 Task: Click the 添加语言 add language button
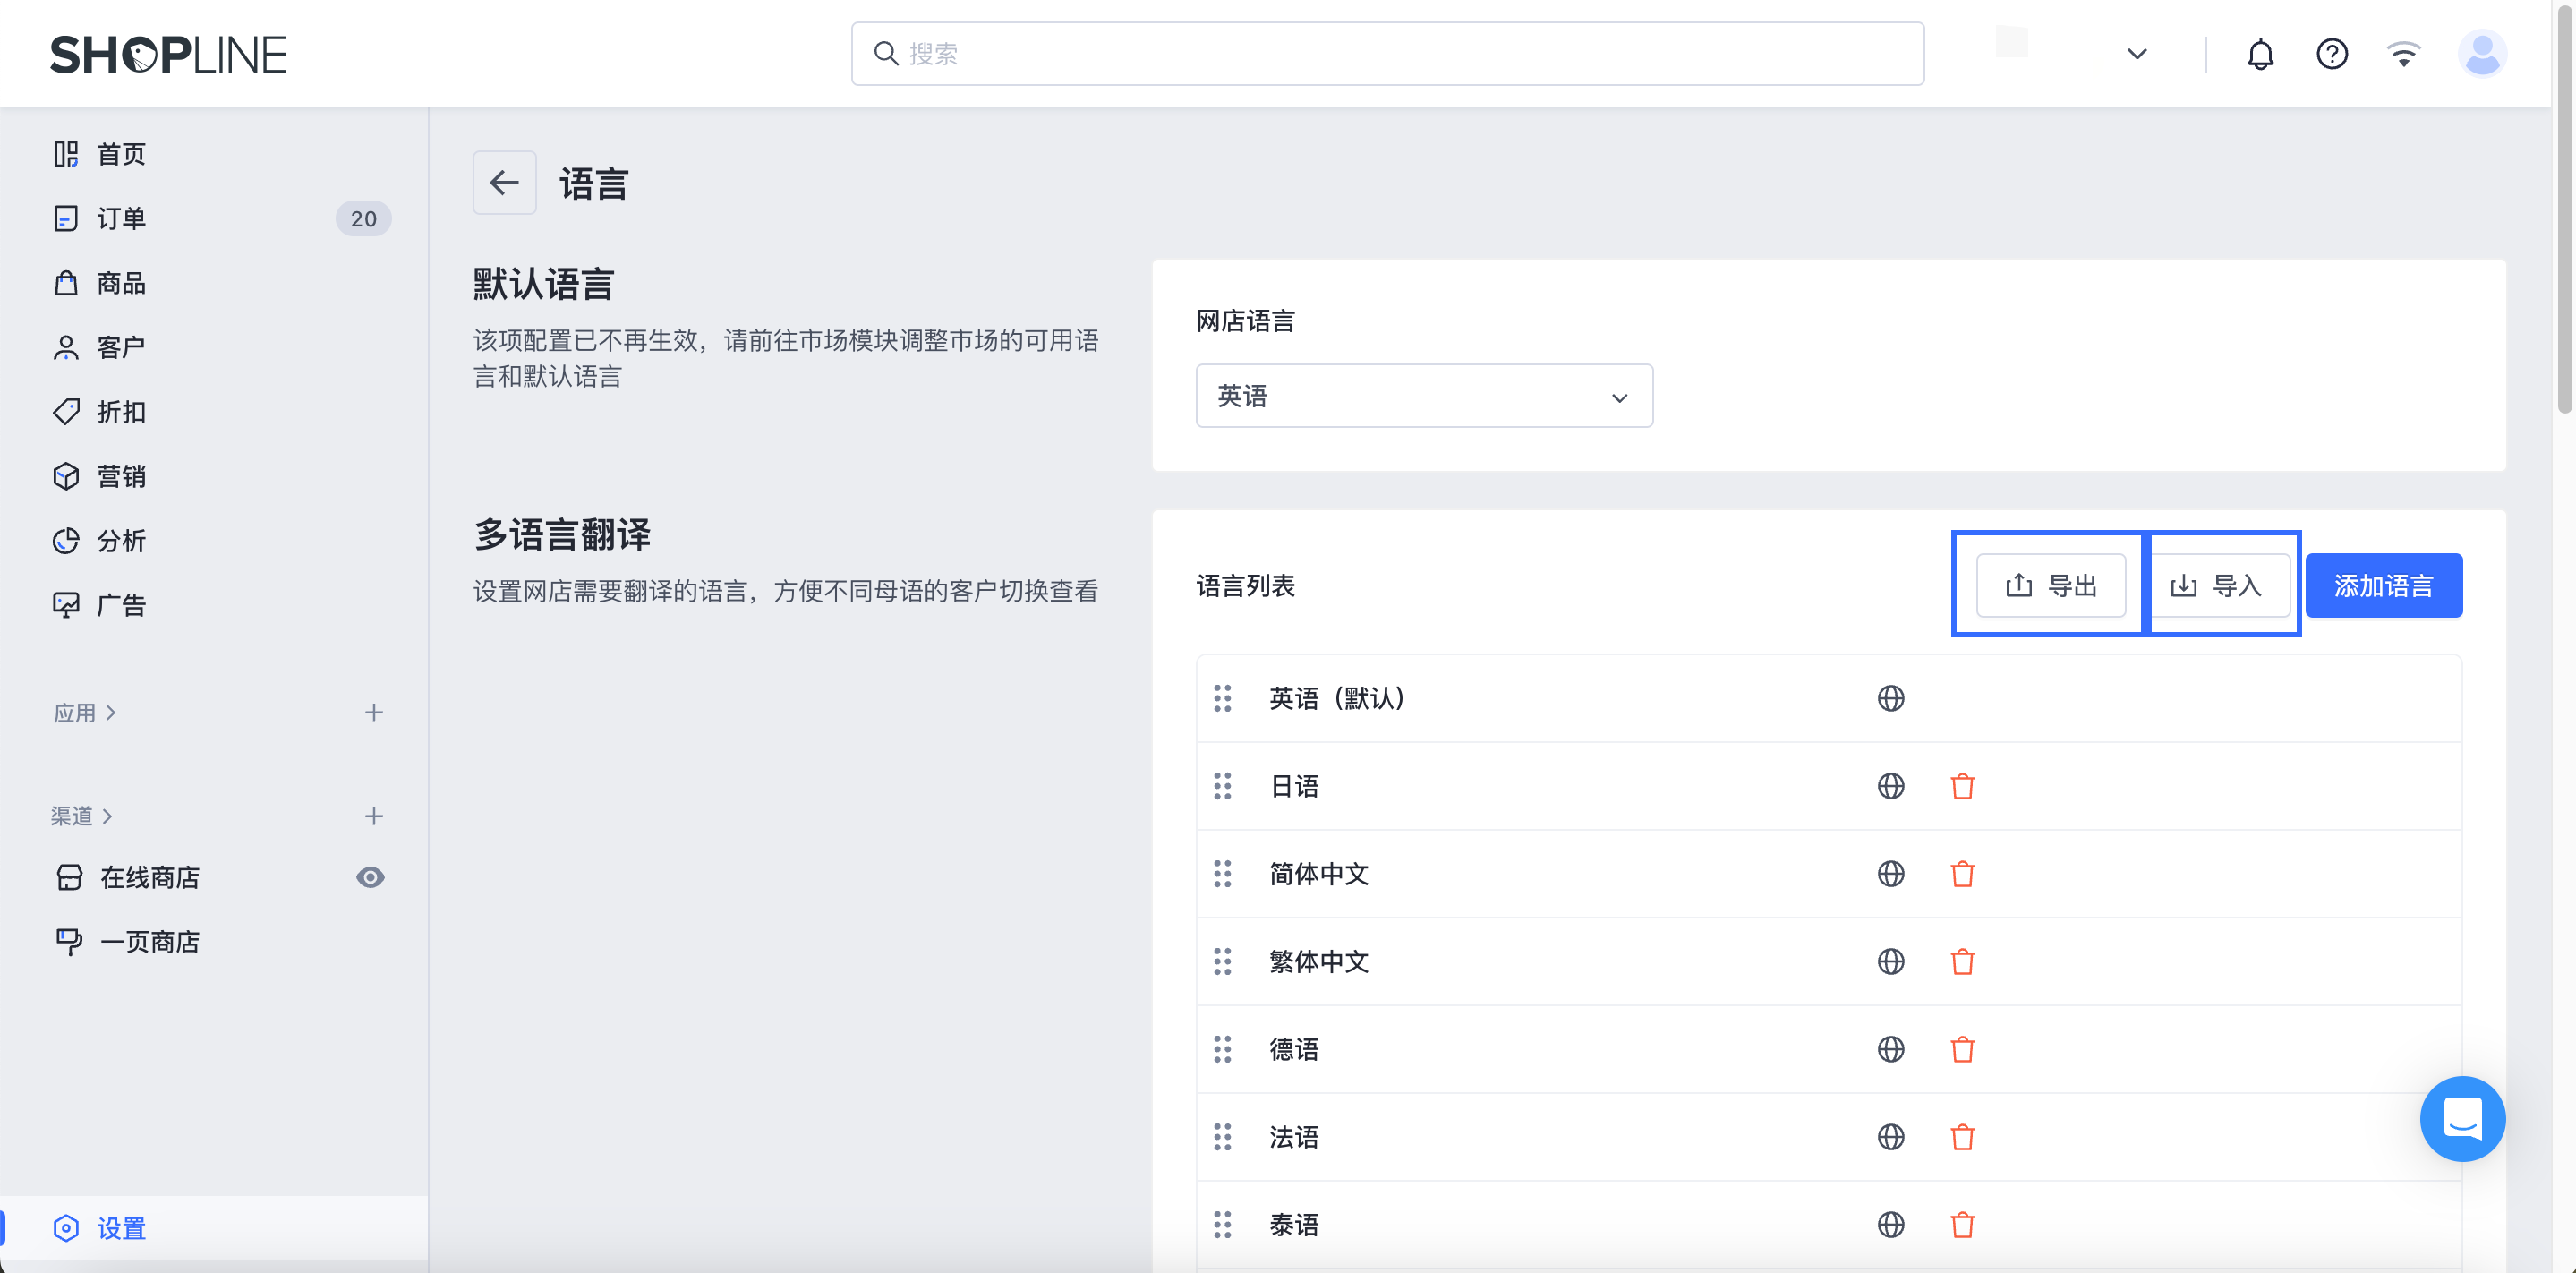coord(2383,586)
